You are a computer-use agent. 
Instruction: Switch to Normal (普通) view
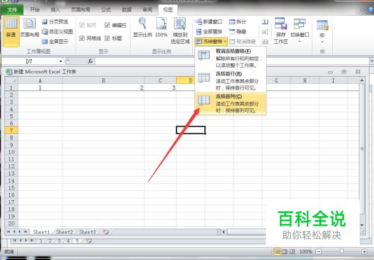pos(11,31)
